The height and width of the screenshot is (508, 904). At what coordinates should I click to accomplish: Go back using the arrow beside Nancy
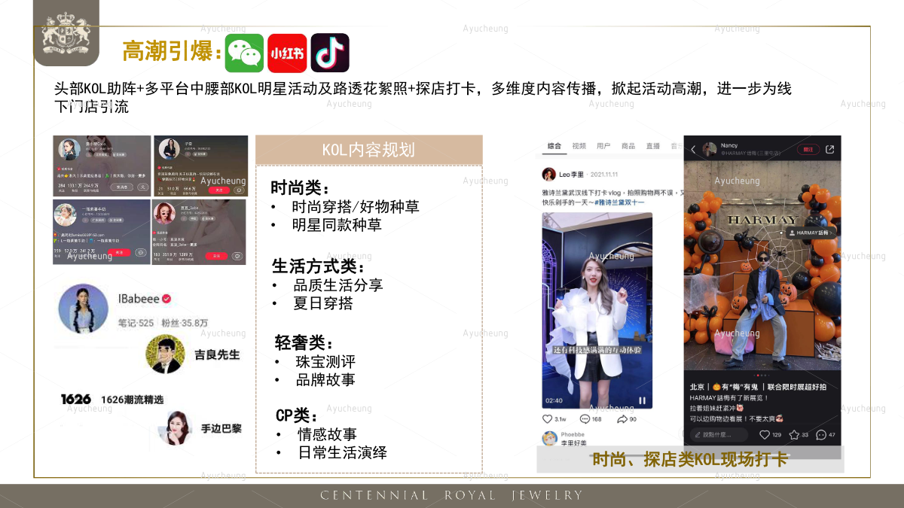click(693, 149)
